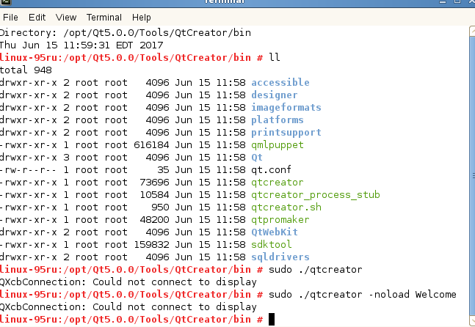The width and height of the screenshot is (475, 327).
Task: Click the '-rw-r--r--' permissions of qt.conf
Action: tap(28, 169)
